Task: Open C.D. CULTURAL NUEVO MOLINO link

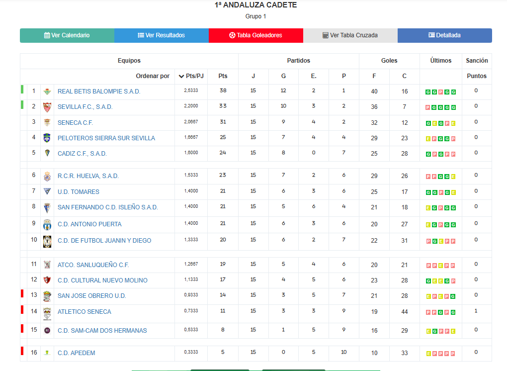Action: [x=102, y=280]
